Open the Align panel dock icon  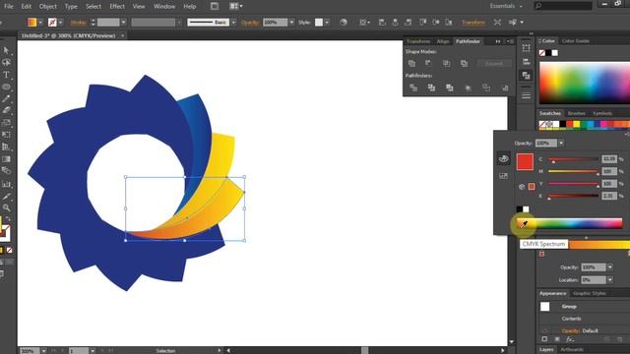point(526,61)
